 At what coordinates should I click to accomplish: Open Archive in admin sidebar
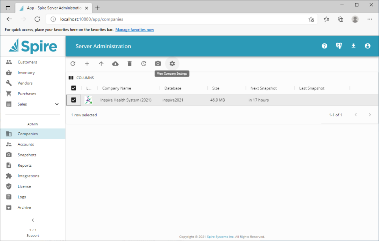pyautogui.click(x=33, y=207)
